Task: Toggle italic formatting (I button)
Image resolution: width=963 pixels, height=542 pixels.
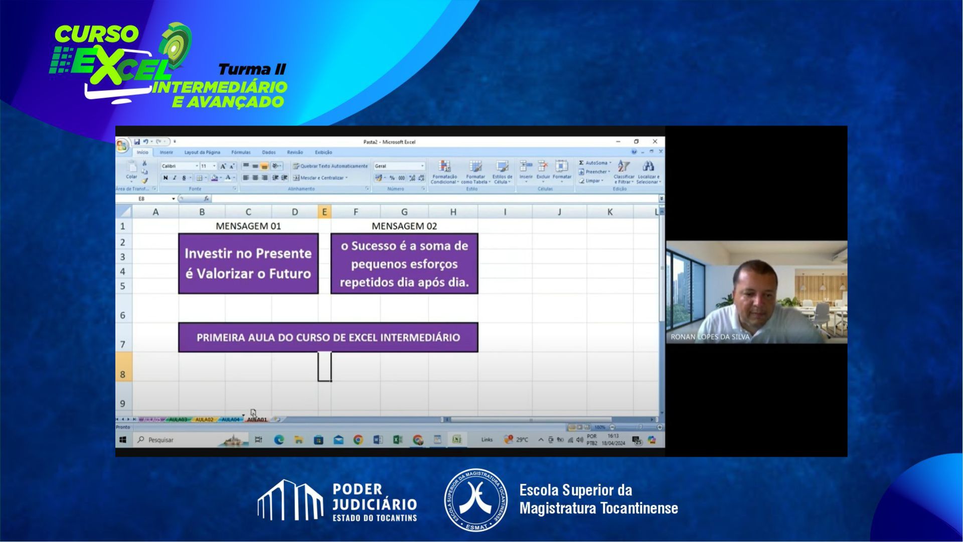Action: (175, 178)
